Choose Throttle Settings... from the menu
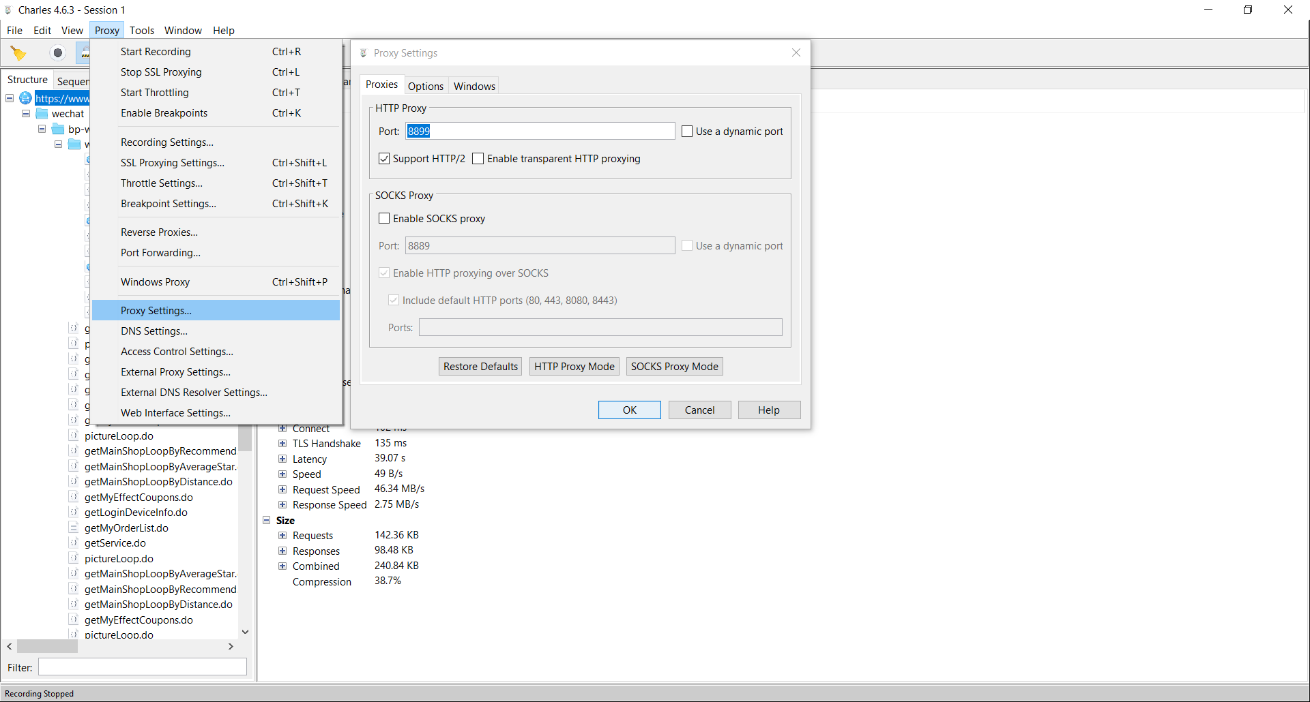The height and width of the screenshot is (702, 1310). tap(216, 183)
